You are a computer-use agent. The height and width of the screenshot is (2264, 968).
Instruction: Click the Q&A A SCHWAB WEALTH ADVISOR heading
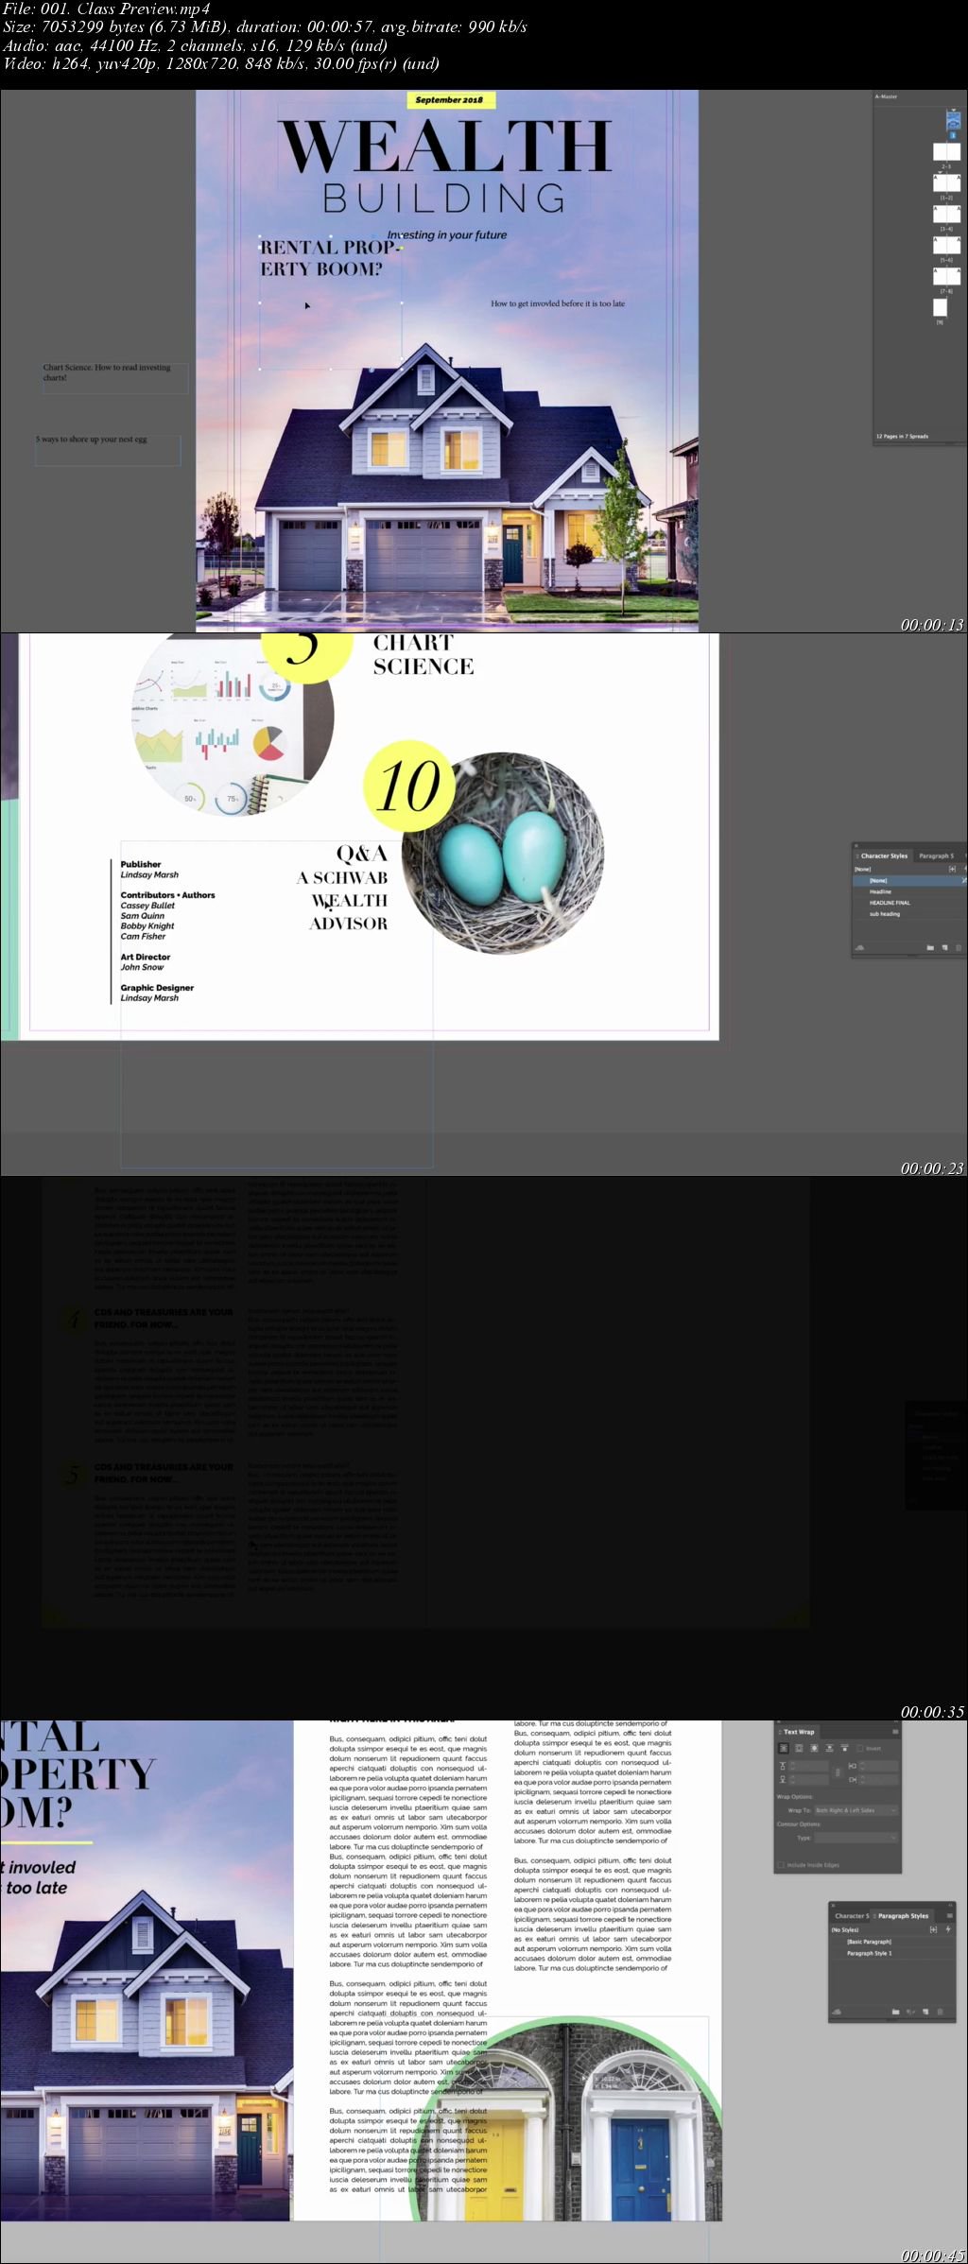(x=342, y=889)
